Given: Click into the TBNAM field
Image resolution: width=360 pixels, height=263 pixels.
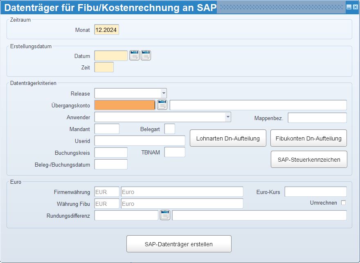Looking at the screenshot, I should tap(175, 152).
